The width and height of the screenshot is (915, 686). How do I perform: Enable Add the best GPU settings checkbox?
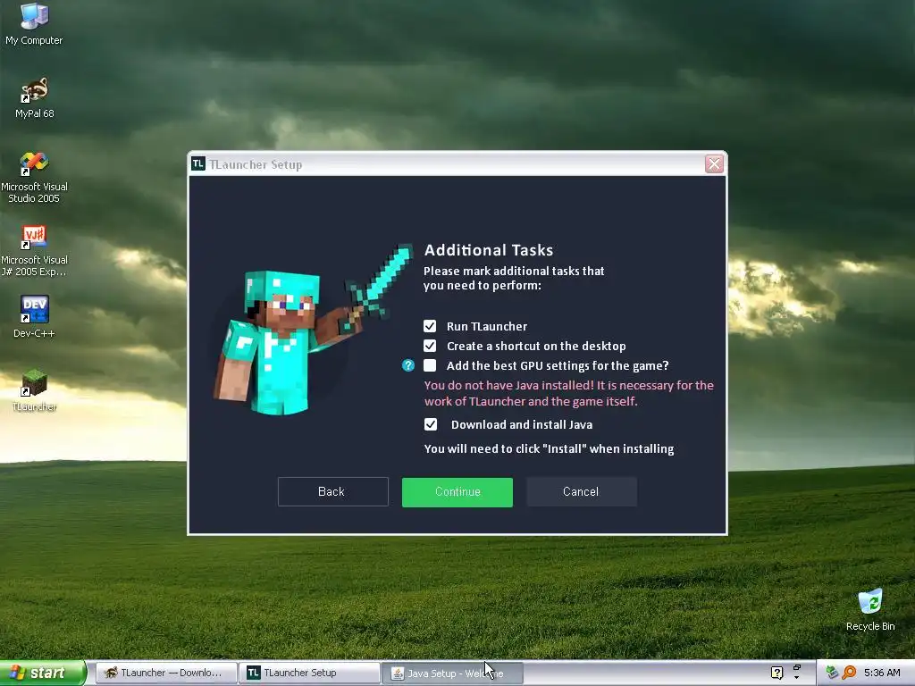tap(430, 365)
